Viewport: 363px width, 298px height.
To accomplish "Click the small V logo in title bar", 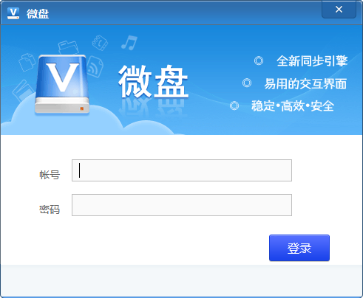I will coord(13,13).
